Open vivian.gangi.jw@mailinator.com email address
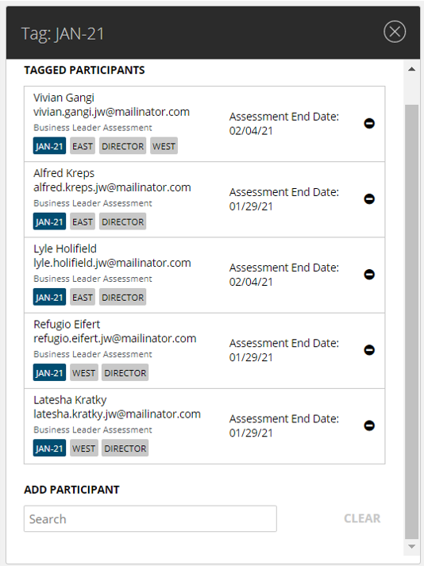 tap(111, 112)
